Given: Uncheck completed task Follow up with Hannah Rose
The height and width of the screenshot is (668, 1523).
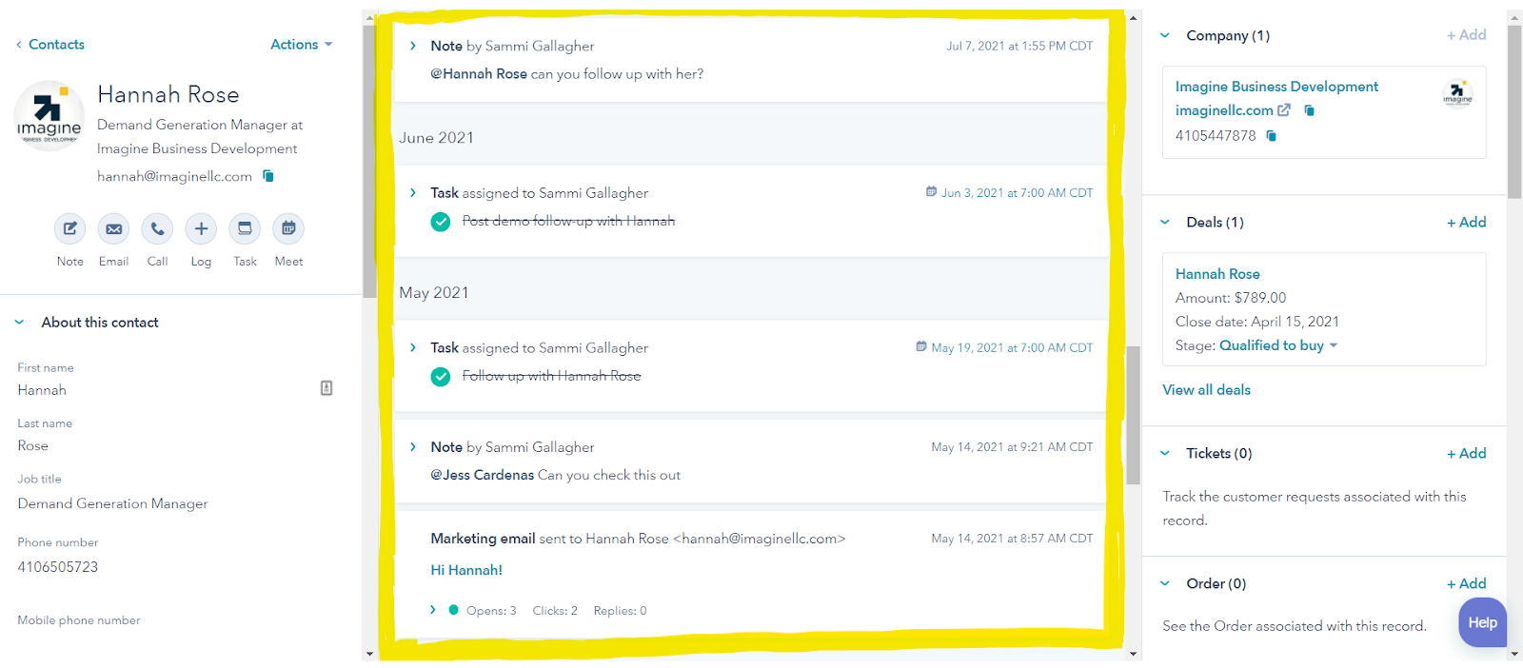Looking at the screenshot, I should tap(441, 377).
